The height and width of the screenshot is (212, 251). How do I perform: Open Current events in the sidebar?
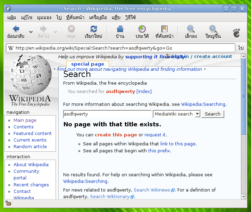click(x=30, y=140)
